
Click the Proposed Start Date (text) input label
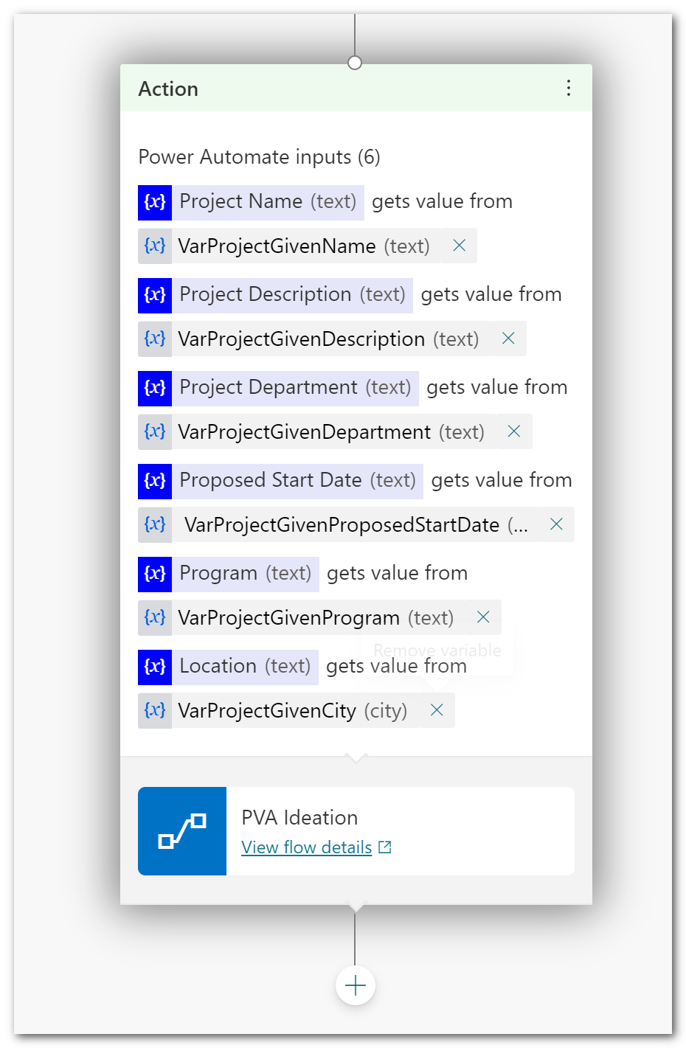pyautogui.click(x=298, y=481)
